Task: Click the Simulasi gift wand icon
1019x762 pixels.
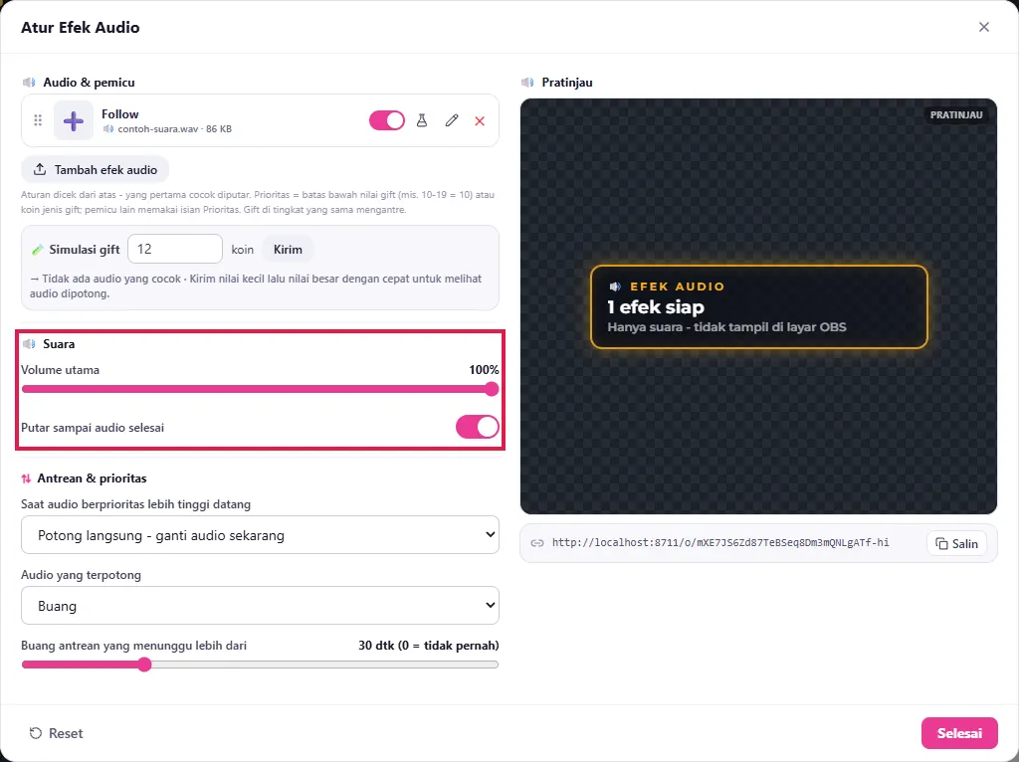Action: pyautogui.click(x=37, y=250)
